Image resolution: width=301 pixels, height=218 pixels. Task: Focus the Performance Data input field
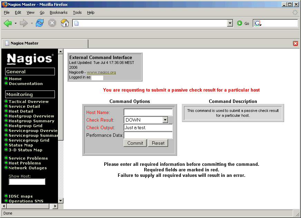click(148, 135)
